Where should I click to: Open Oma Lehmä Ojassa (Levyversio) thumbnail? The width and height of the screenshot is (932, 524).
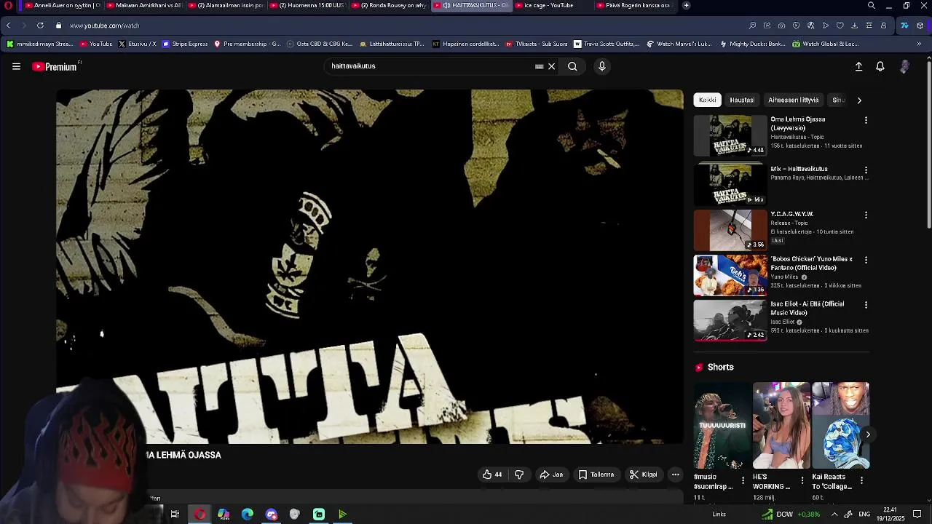pyautogui.click(x=730, y=135)
